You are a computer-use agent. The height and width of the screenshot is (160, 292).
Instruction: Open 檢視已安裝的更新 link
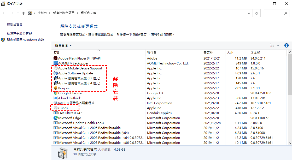pyautogui.click(x=19, y=34)
